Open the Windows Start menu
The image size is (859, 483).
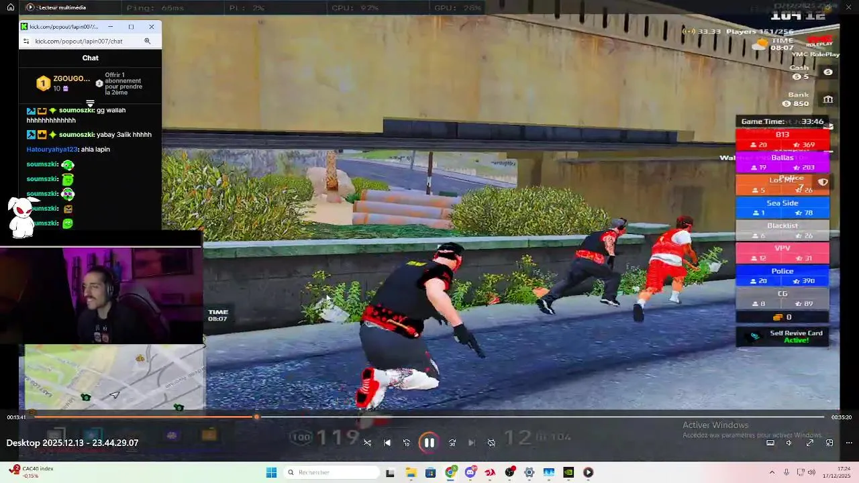[271, 472]
